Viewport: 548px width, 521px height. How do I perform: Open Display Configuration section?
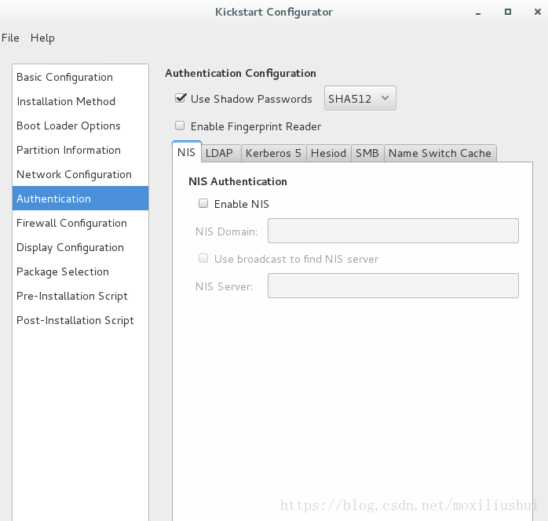[x=80, y=247]
